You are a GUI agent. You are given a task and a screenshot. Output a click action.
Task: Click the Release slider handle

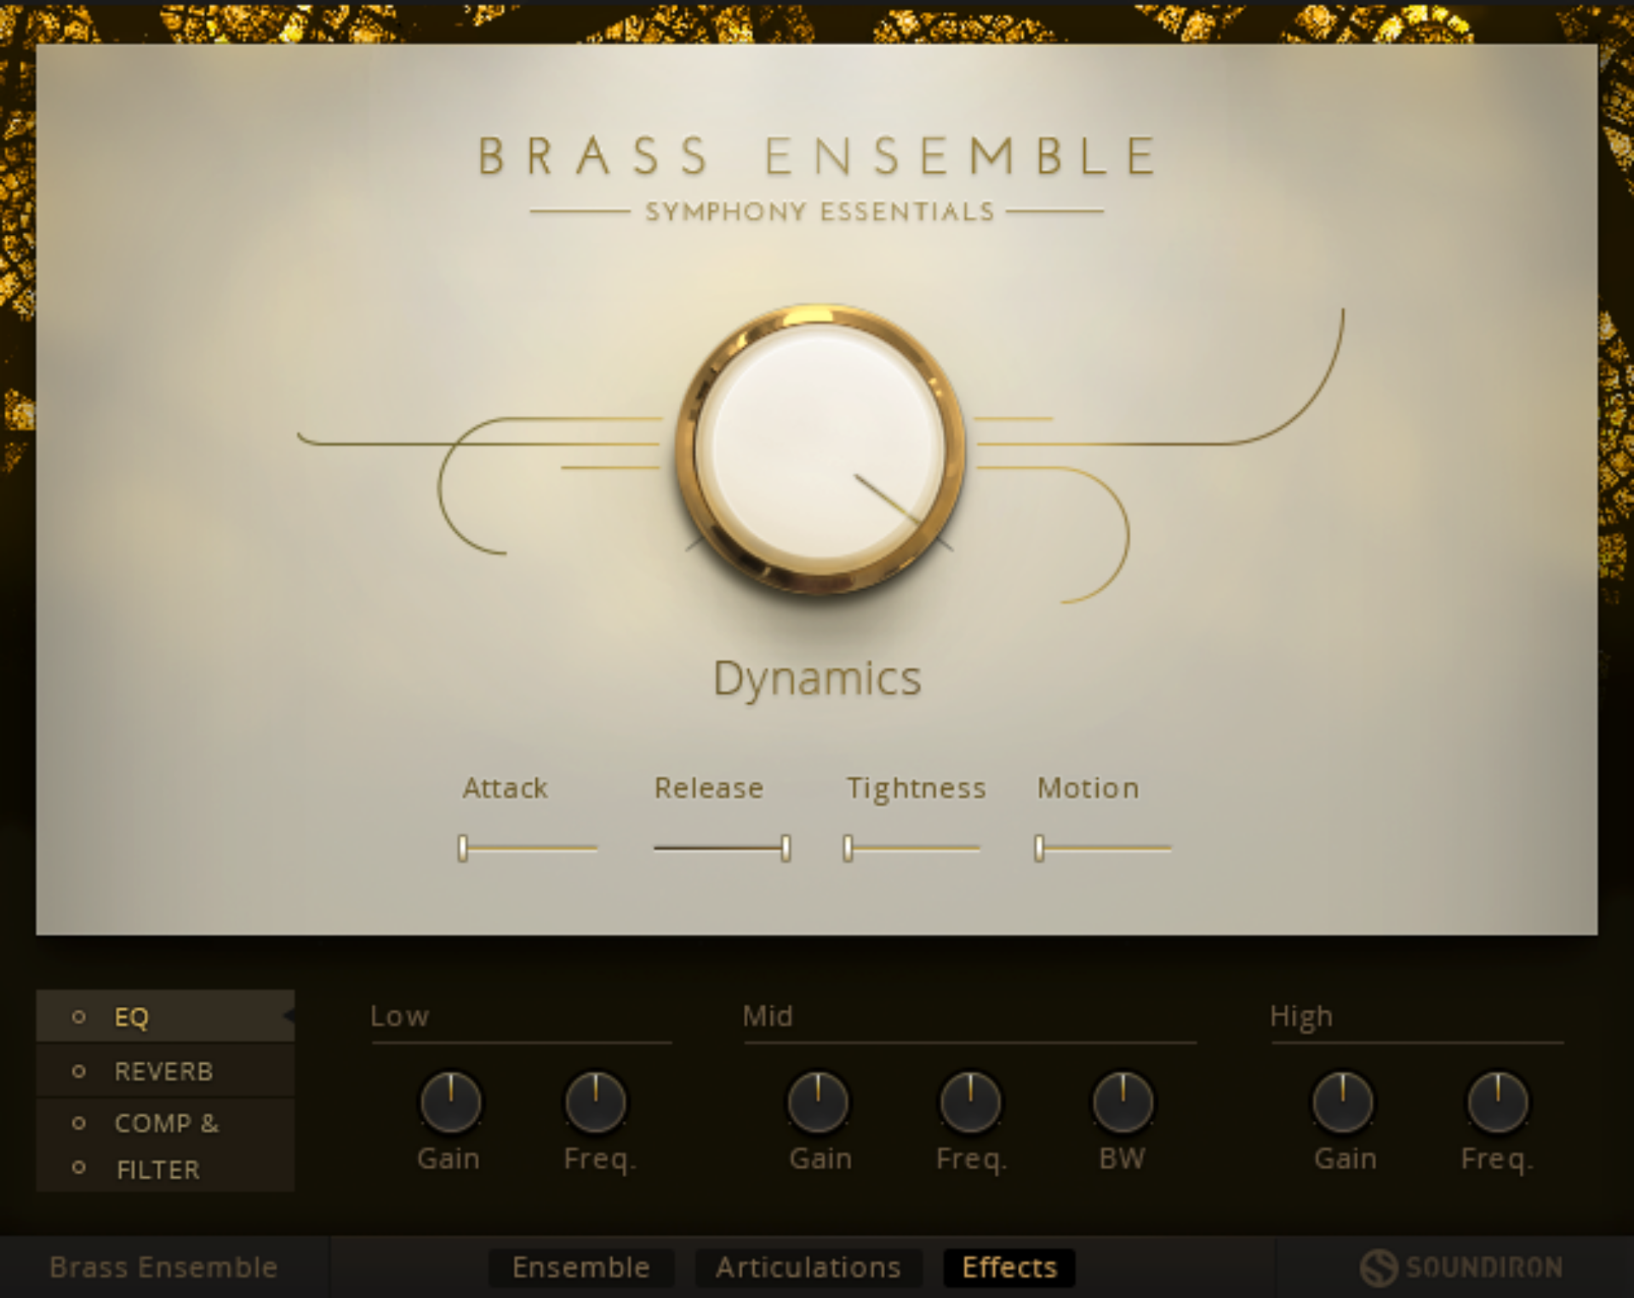pyautogui.click(x=786, y=848)
